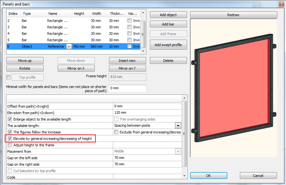Screen dimensions: 286x185
Task: Toggle invisible checkbox for row 3
Action: click(x=130, y=27)
